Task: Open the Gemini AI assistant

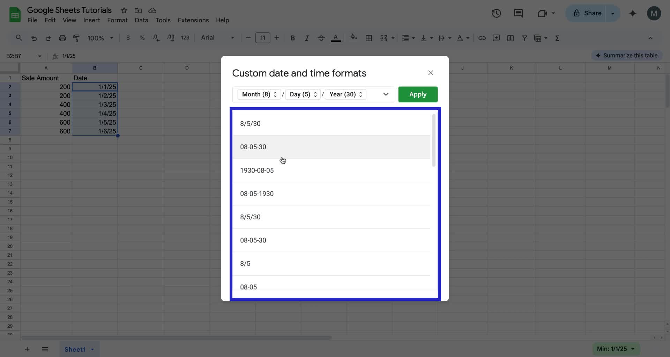Action: [x=633, y=13]
